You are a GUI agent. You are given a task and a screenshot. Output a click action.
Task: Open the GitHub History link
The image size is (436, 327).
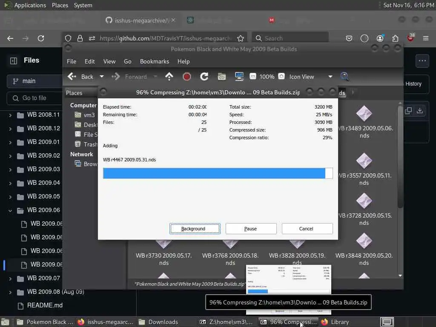pyautogui.click(x=413, y=84)
